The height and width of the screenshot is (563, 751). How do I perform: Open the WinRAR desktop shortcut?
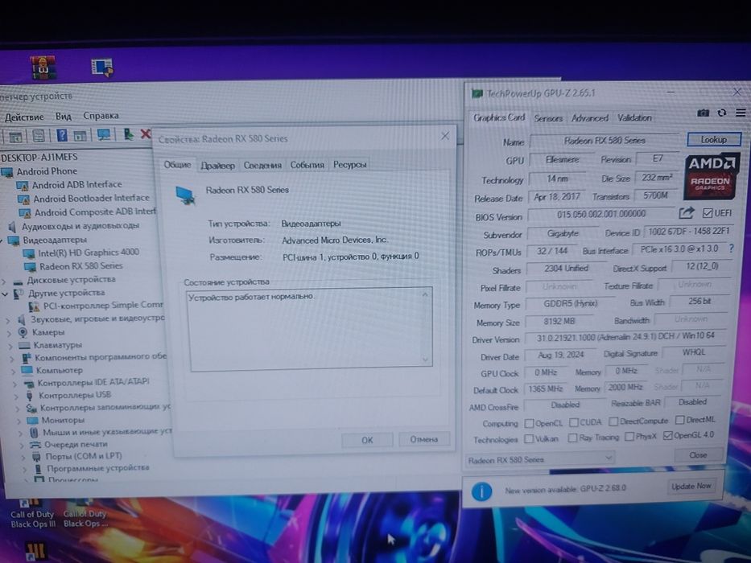point(43,68)
